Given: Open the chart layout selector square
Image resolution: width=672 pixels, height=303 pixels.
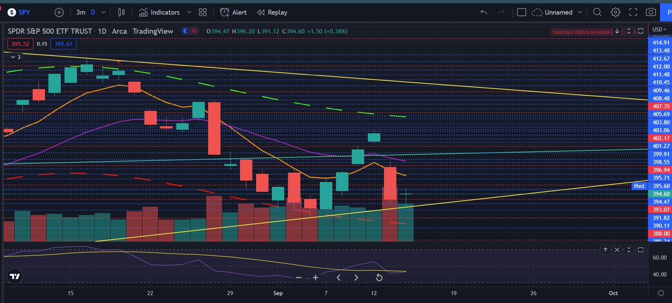Looking at the screenshot, I should coord(521,12).
